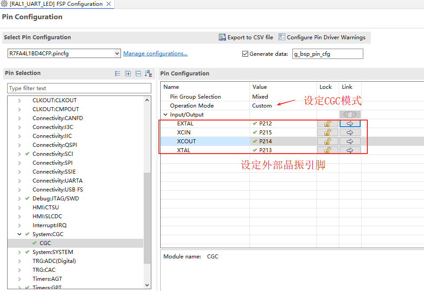This screenshot has height=291, width=424.
Task: Toggle lock for XTAL pin
Action: 328,150
